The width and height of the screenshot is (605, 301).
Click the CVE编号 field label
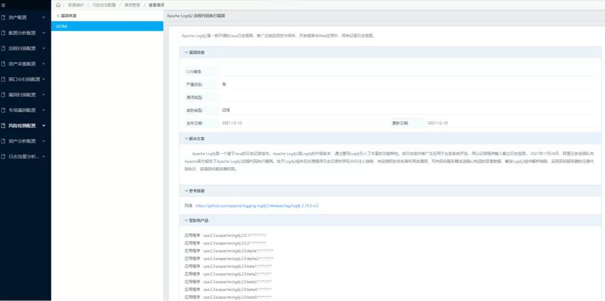194,72
